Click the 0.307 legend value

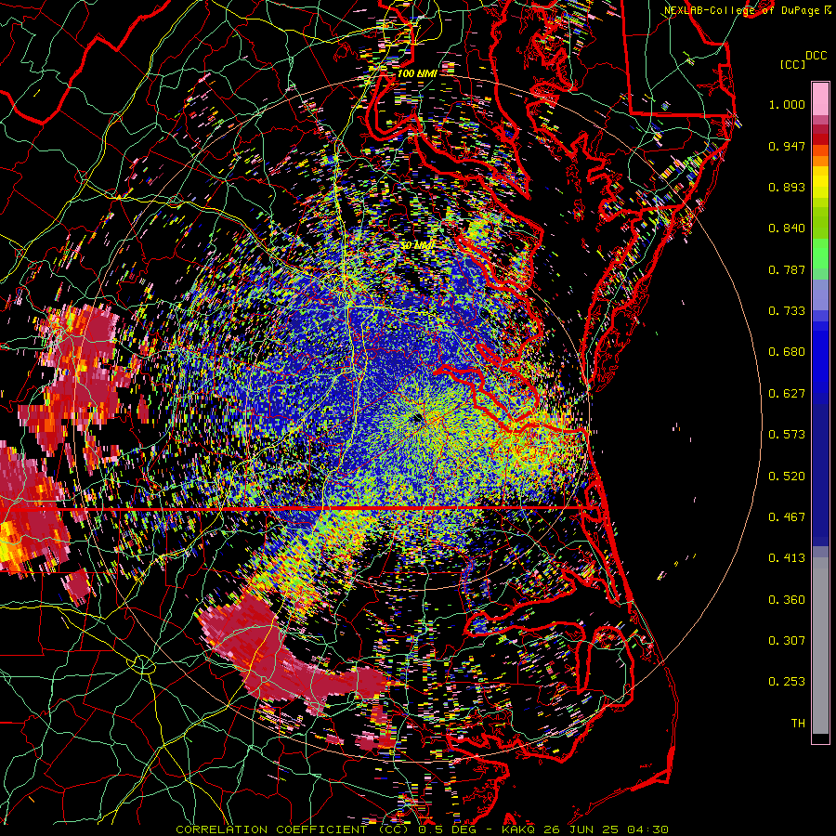pyautogui.click(x=787, y=641)
